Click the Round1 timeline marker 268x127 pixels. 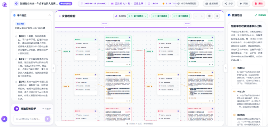coord(105,24)
